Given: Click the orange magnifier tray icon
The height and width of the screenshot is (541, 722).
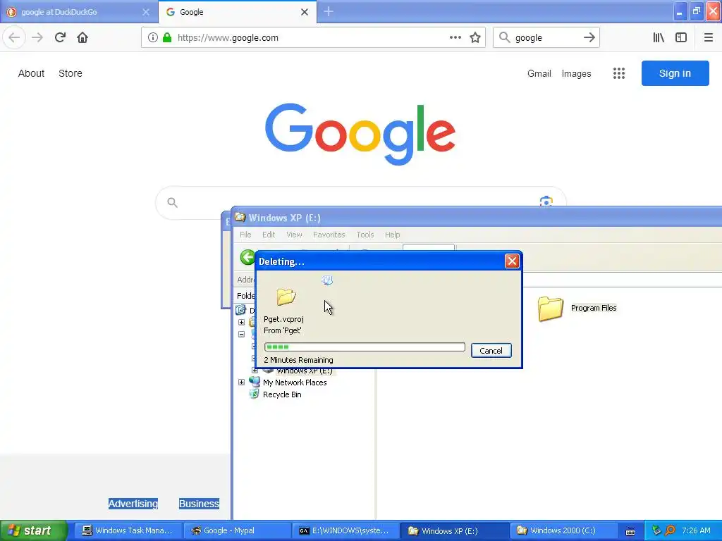Looking at the screenshot, I should click(671, 530).
